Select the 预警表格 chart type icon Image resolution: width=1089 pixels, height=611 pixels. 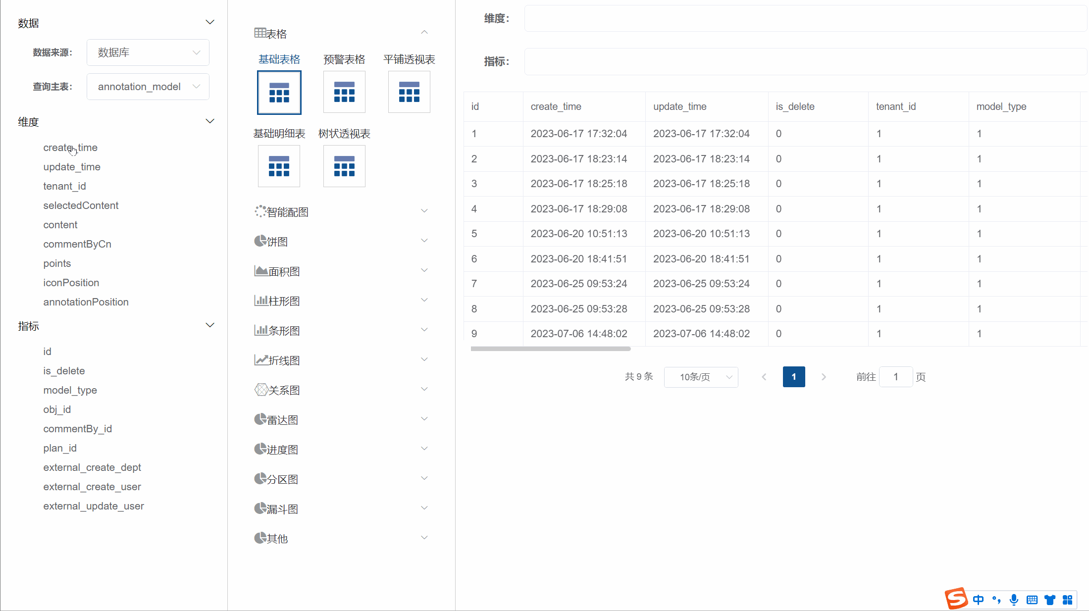(344, 92)
